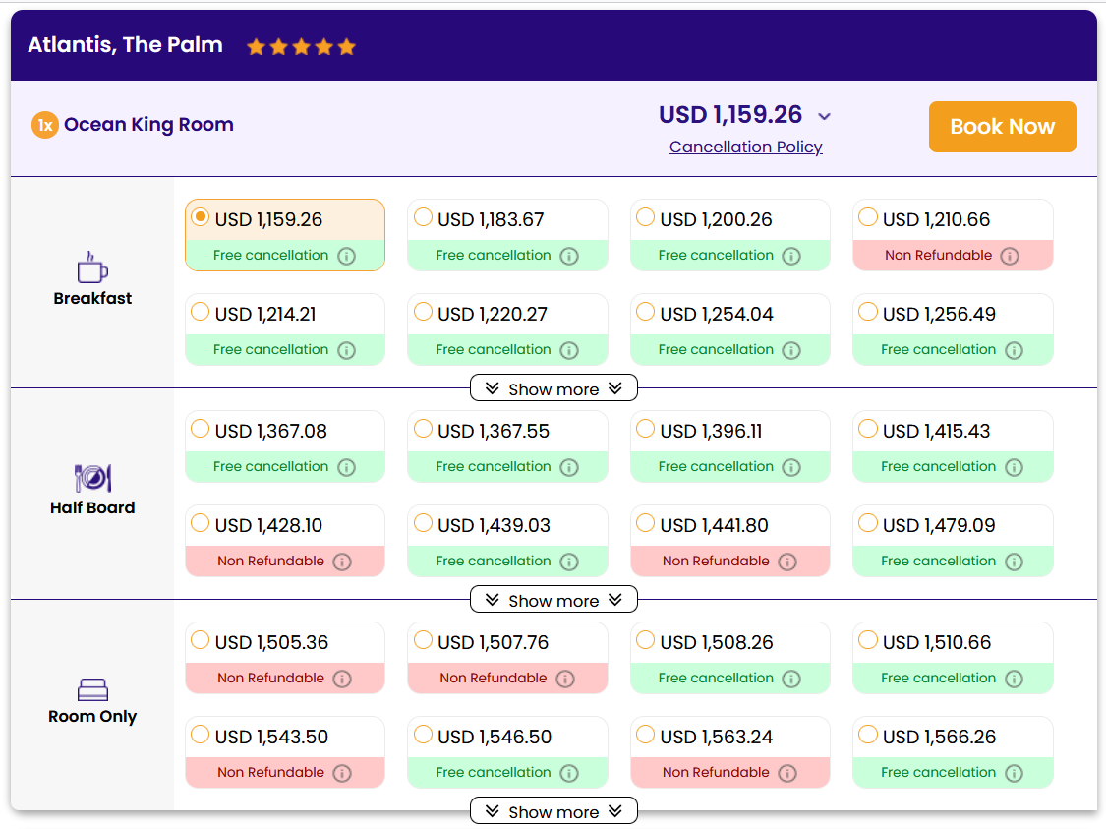1106x829 pixels.
Task: Expand Show more under Breakfast rates
Action: coord(553,388)
